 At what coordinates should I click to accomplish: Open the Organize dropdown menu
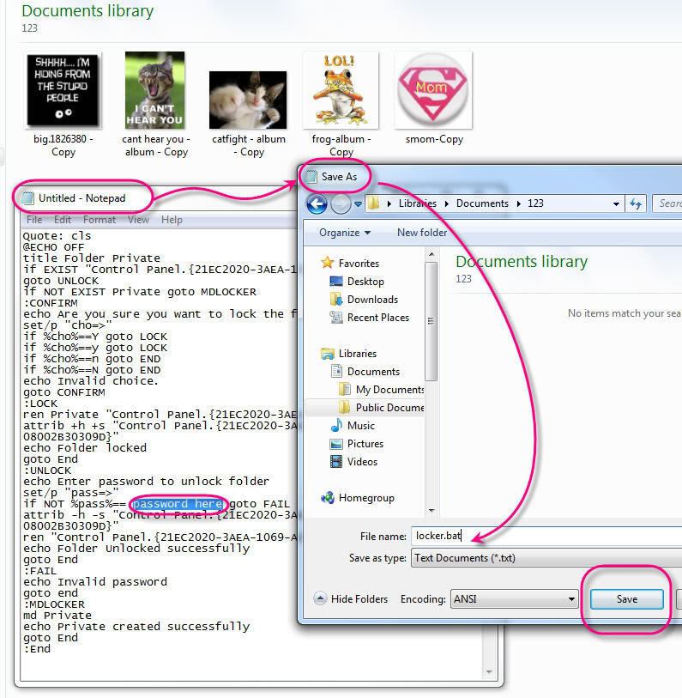(x=344, y=233)
